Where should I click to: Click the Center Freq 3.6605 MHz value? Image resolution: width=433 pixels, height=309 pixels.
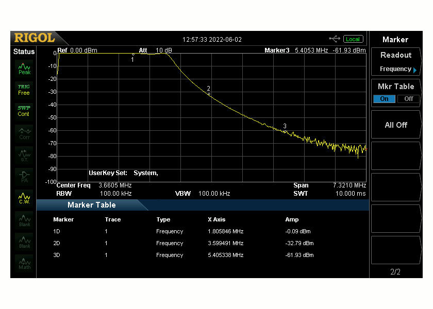click(115, 185)
